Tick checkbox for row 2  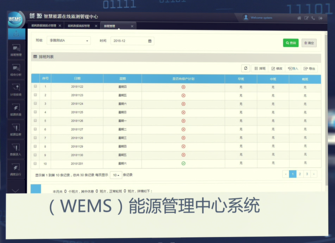click(x=35, y=95)
